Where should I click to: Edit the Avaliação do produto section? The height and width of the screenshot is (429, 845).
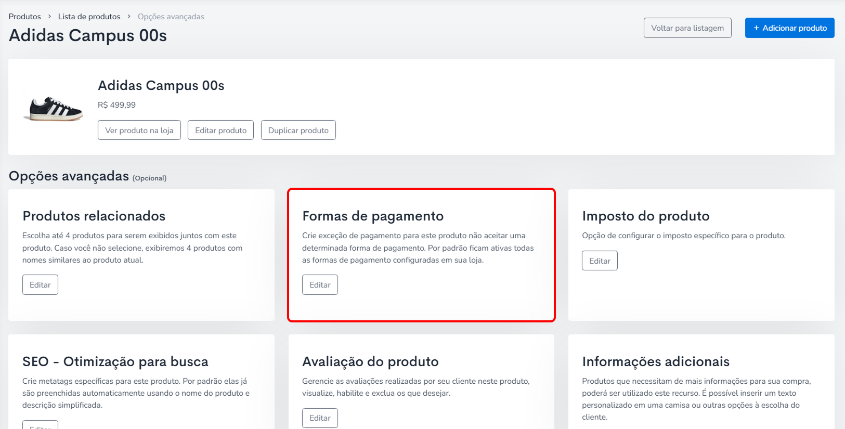click(x=320, y=418)
